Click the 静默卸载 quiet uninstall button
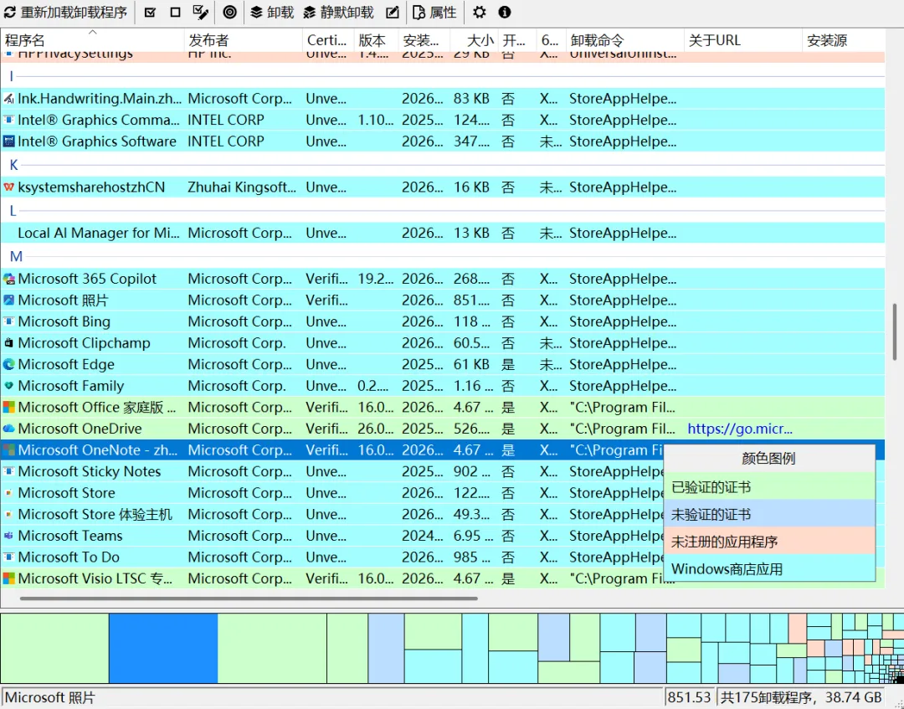Viewport: 904px width, 709px height. tap(338, 12)
